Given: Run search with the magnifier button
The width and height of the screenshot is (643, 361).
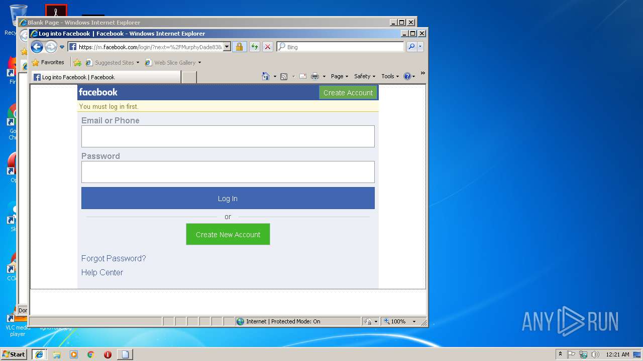Looking at the screenshot, I should point(411,47).
